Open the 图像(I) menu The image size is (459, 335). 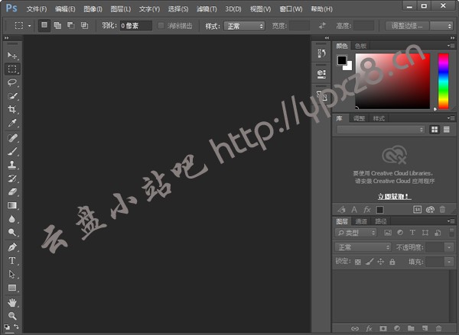pos(93,9)
